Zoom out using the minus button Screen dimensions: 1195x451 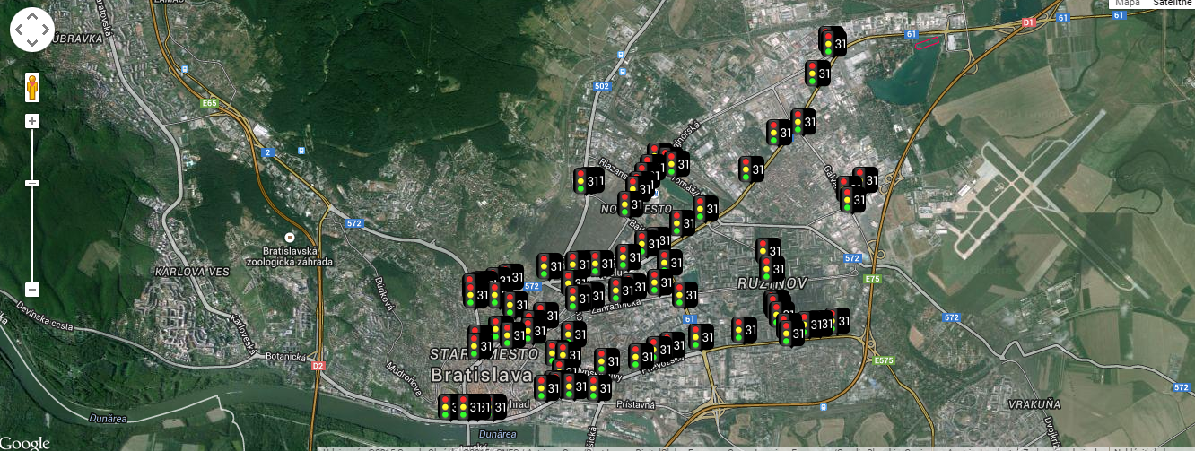[x=32, y=290]
